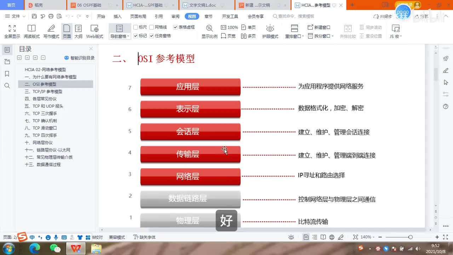The image size is (453, 255).
Task: Go to 数据通信过程 in outline
Action: click(42, 164)
